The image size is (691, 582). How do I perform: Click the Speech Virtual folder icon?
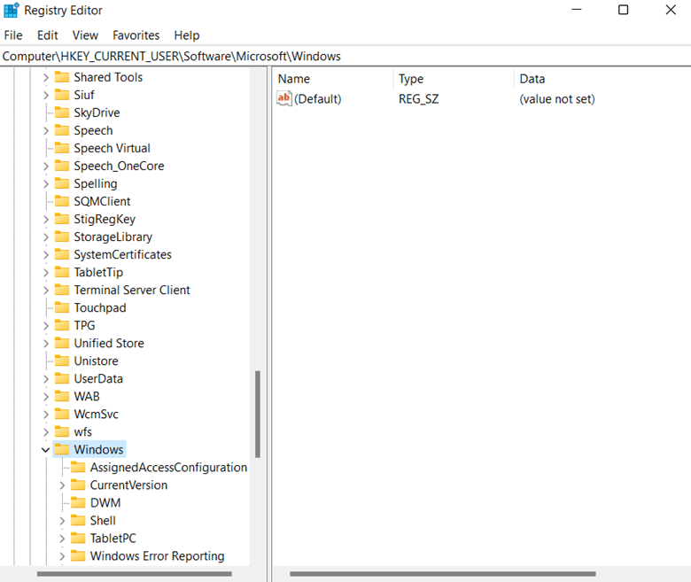click(62, 148)
